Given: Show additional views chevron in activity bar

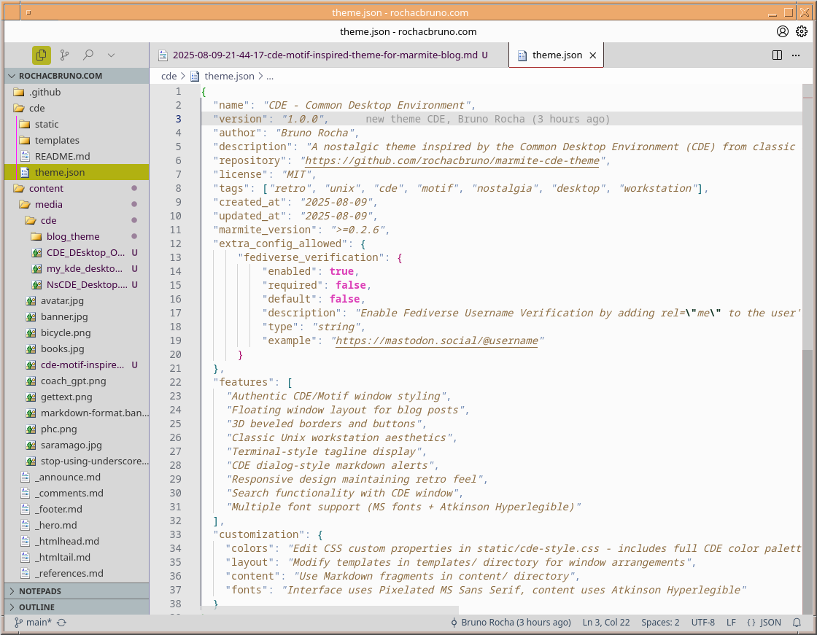Looking at the screenshot, I should 111,55.
